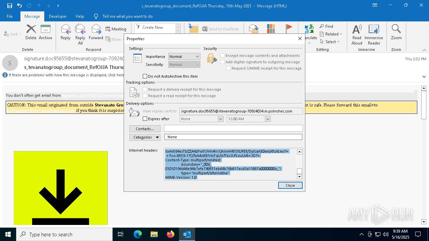Click the sender avatar S circle
The width and height of the screenshot is (429, 241).
tap(10, 63)
